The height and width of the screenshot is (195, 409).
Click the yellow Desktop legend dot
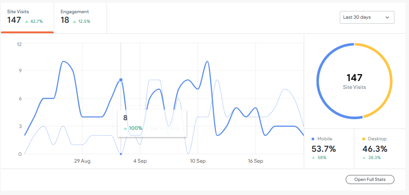click(x=364, y=139)
